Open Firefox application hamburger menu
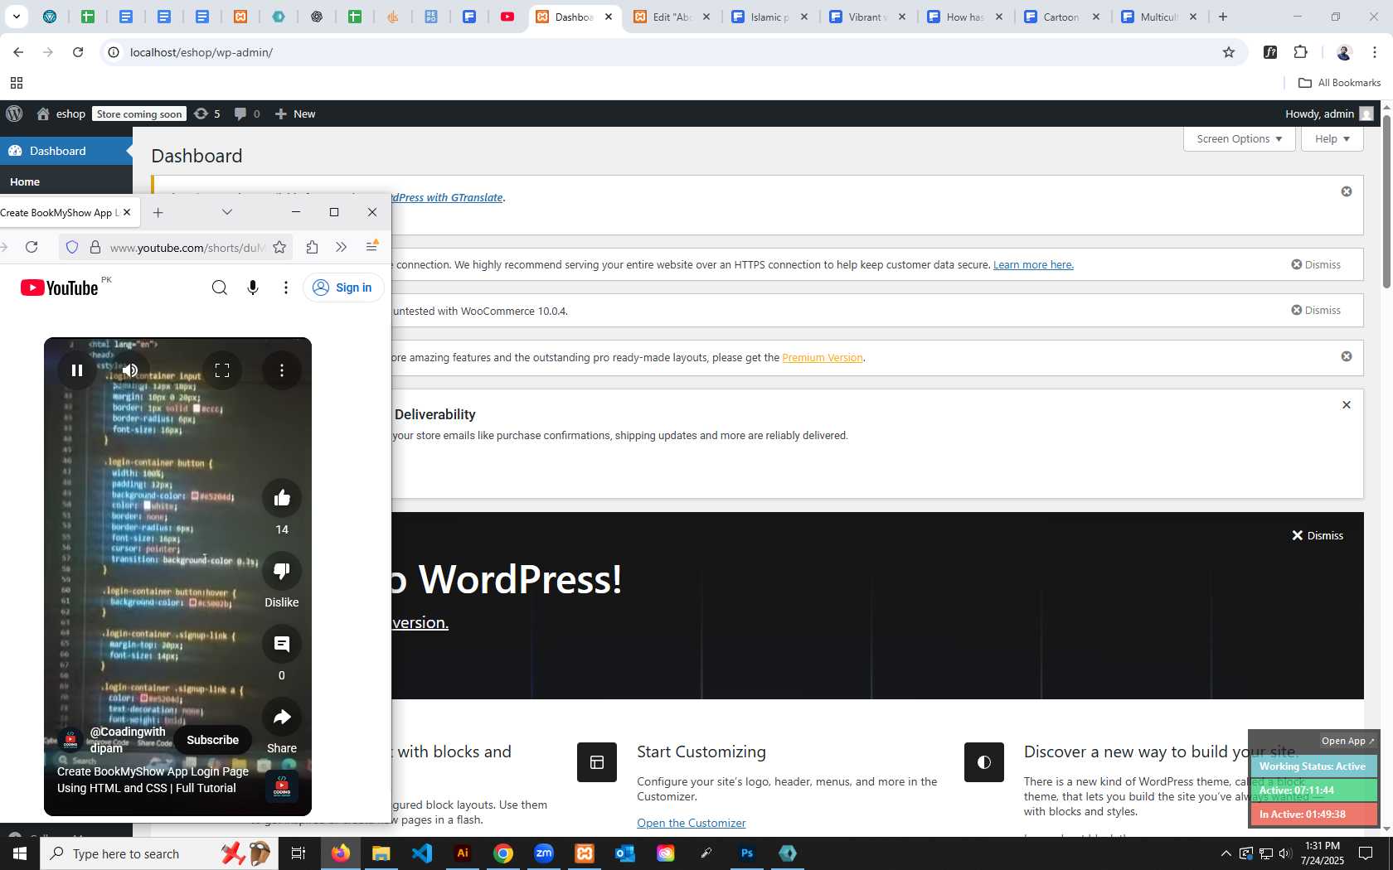Viewport: 1393px width, 870px height. (x=372, y=246)
